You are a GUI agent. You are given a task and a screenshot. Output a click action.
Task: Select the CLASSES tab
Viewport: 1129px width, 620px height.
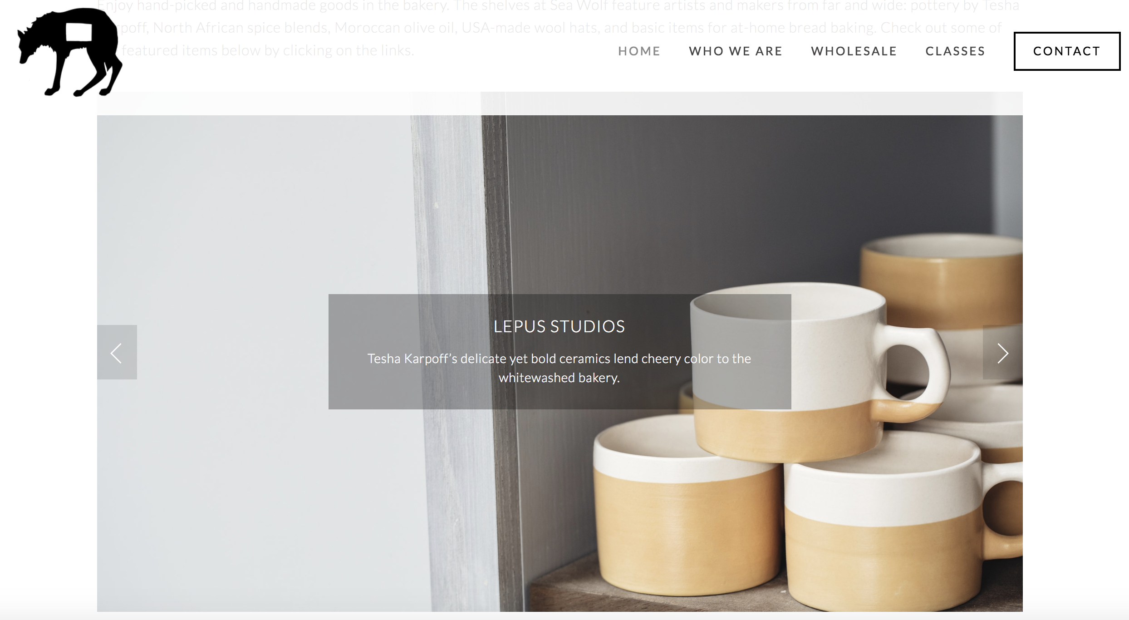click(x=956, y=50)
